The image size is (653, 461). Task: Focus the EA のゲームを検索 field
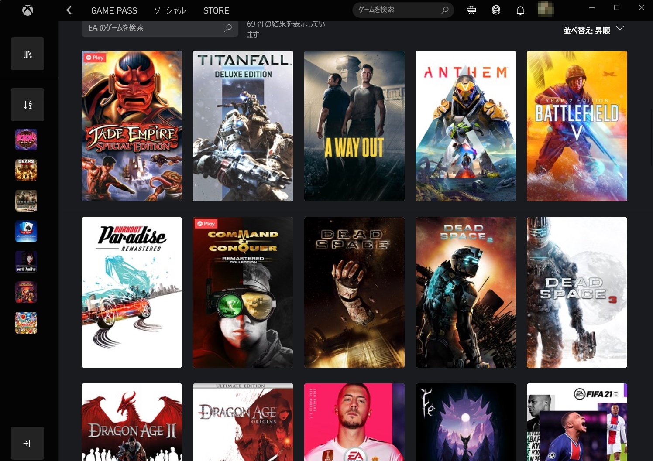[160, 28]
